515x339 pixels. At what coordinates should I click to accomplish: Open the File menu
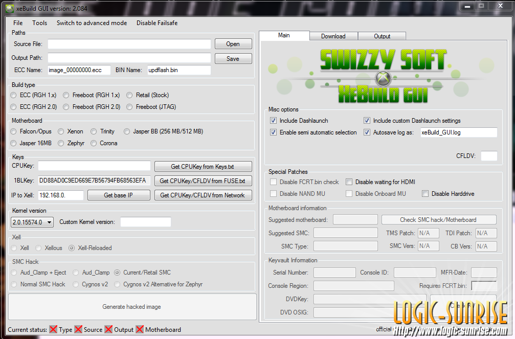pos(18,23)
